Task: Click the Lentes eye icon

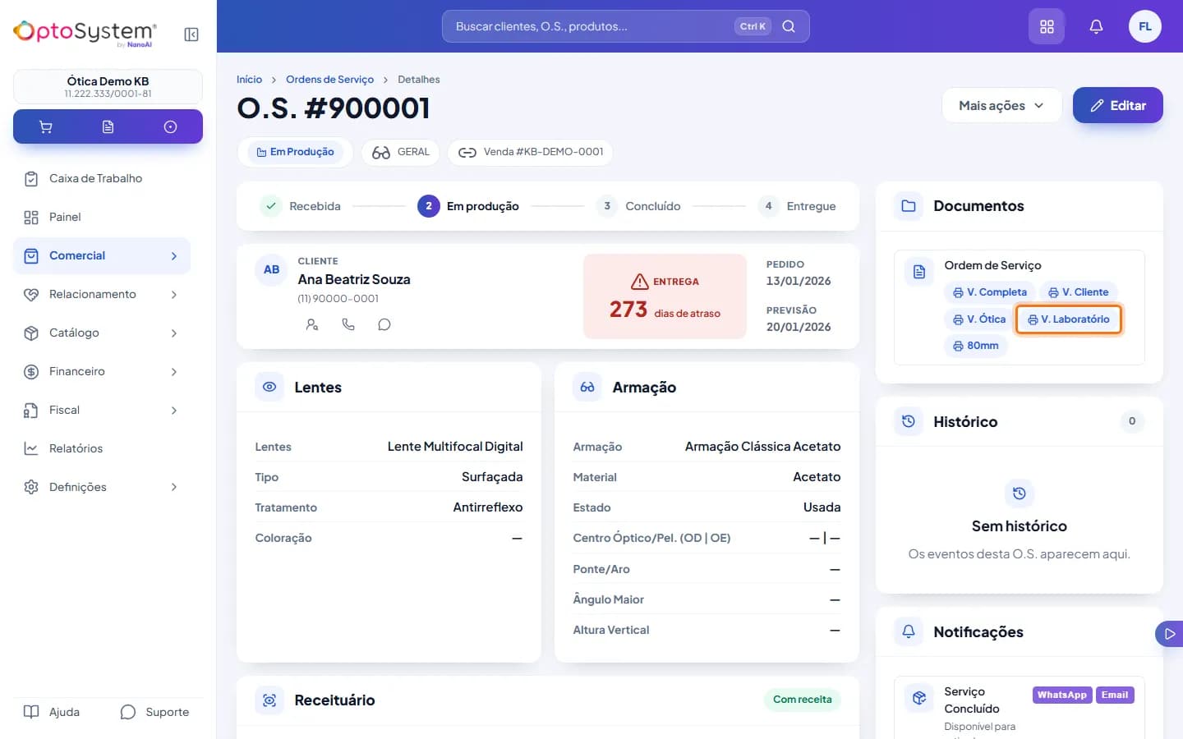Action: pyautogui.click(x=269, y=387)
